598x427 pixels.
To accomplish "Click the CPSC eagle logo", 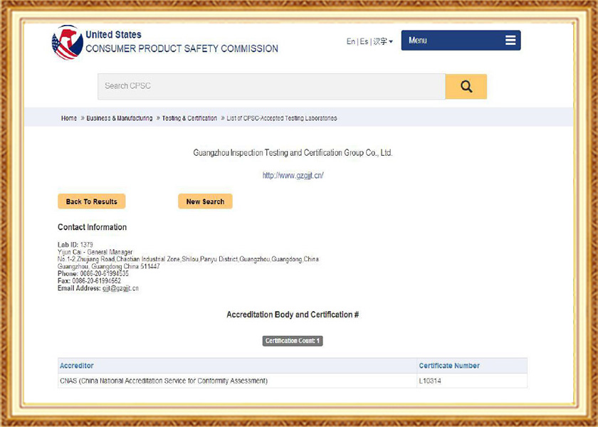I will (67, 42).
